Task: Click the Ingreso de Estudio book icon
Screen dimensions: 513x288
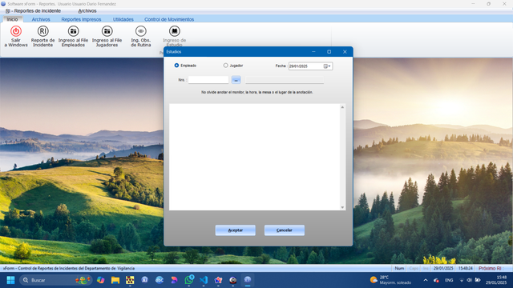Action: (x=175, y=31)
